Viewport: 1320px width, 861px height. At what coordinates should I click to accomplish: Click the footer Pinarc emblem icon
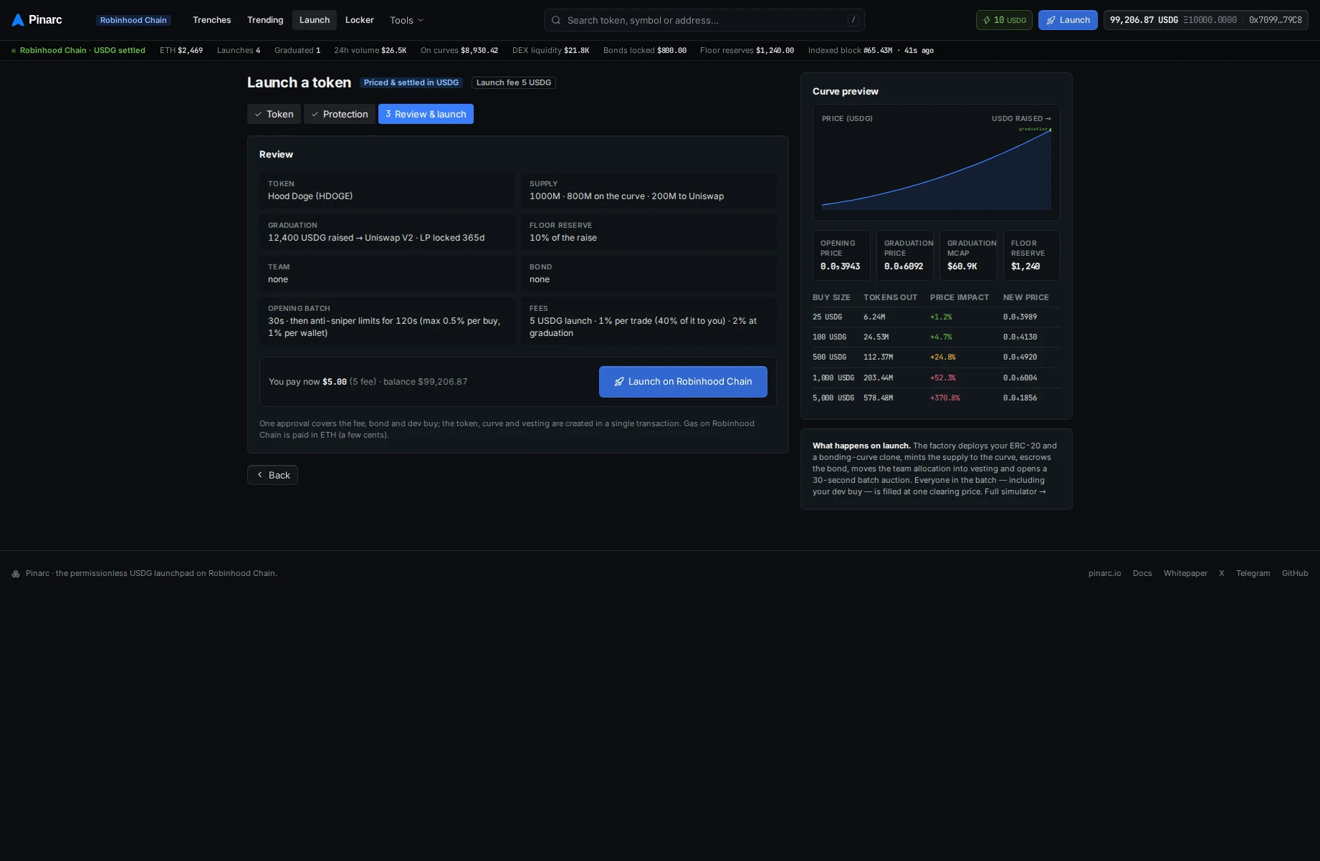pyautogui.click(x=16, y=574)
